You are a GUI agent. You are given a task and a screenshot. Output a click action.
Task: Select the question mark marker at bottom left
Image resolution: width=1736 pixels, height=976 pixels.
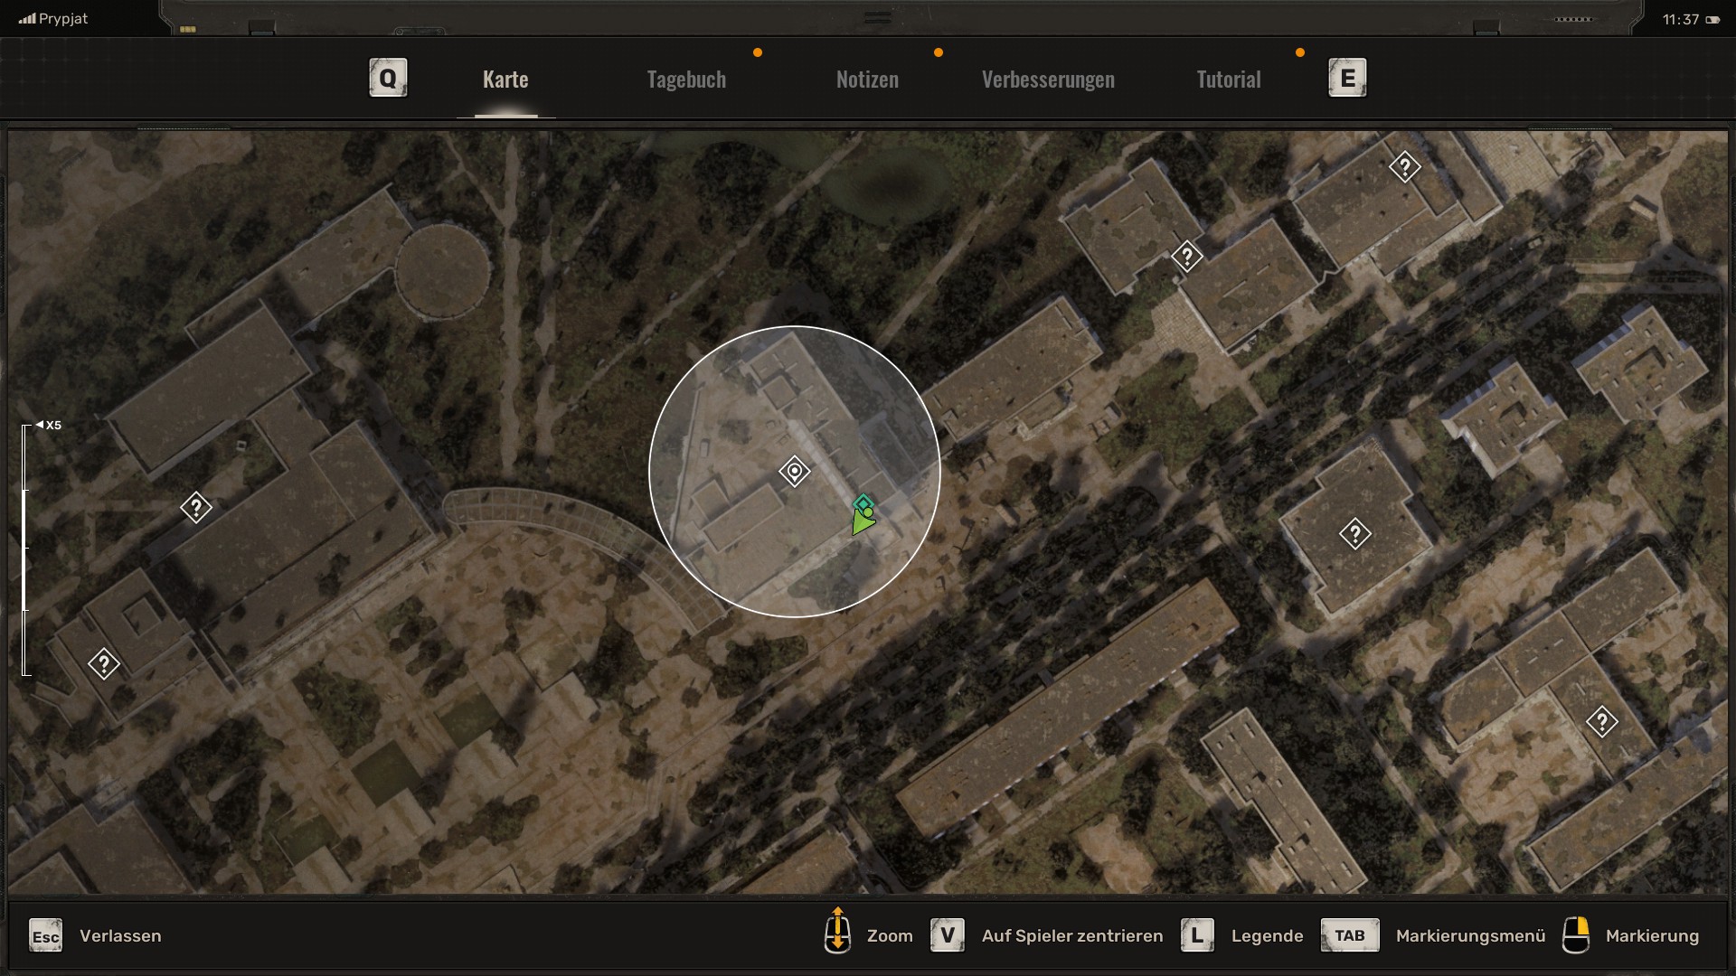(104, 664)
